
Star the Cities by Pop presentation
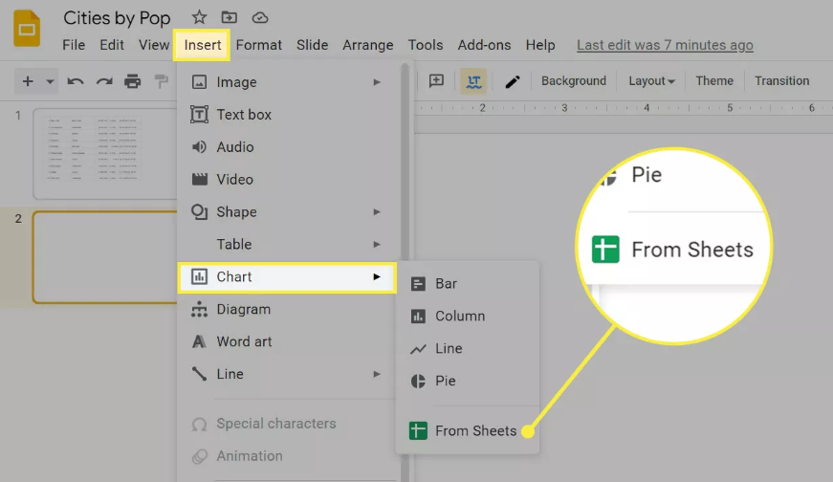click(199, 17)
